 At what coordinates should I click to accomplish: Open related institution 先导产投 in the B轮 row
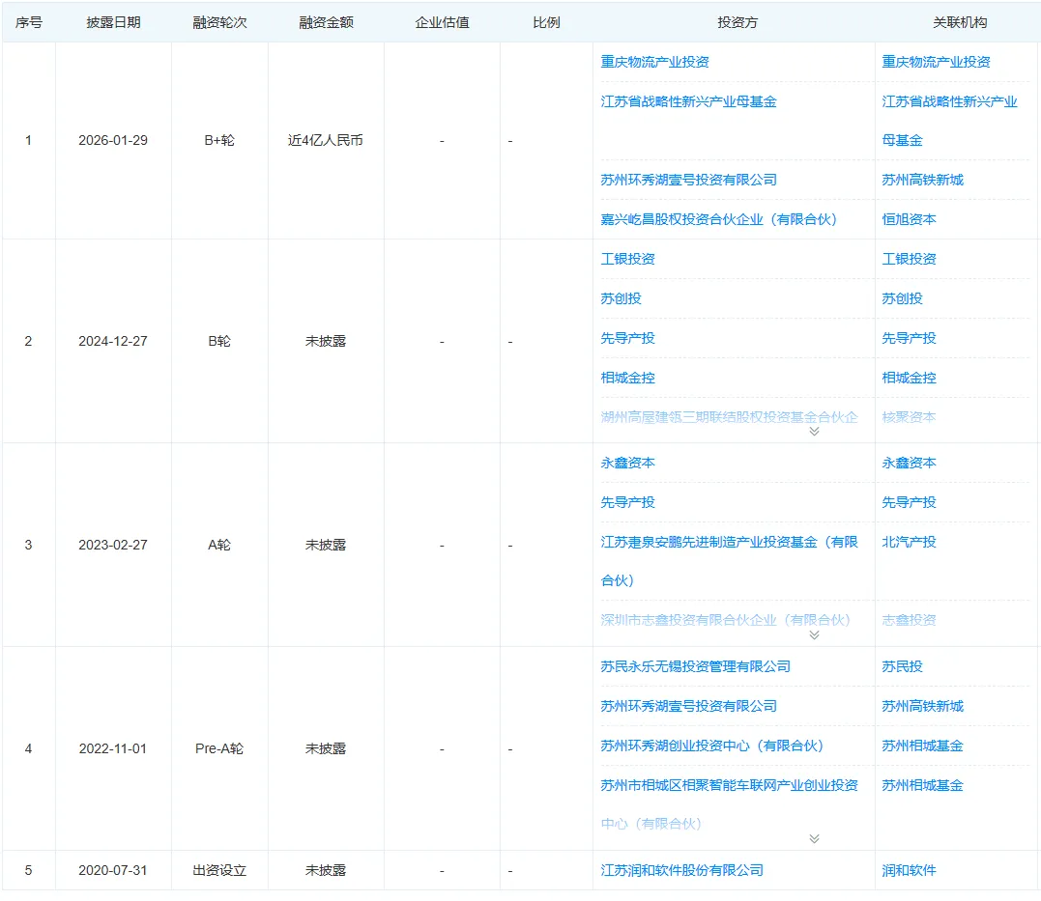tap(909, 338)
